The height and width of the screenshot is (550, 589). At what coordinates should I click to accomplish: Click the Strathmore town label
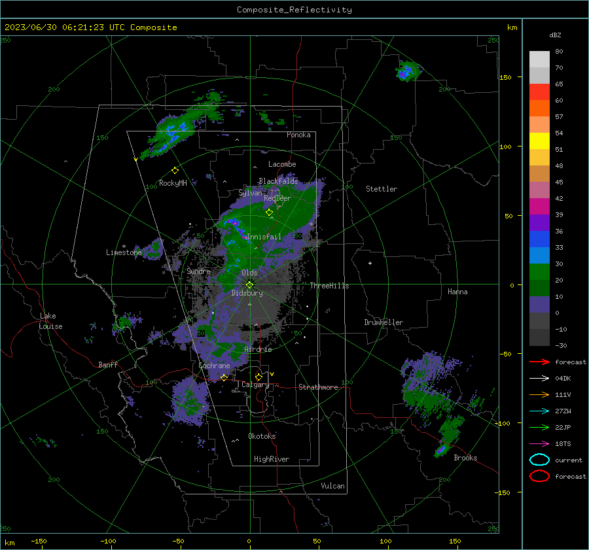coord(318,387)
